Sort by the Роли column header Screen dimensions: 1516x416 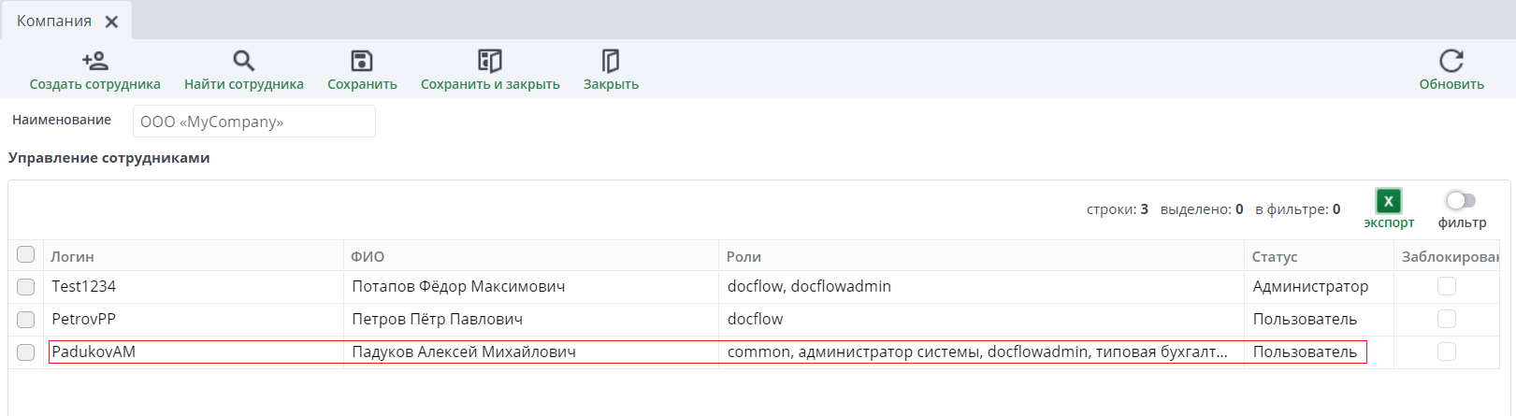744,256
